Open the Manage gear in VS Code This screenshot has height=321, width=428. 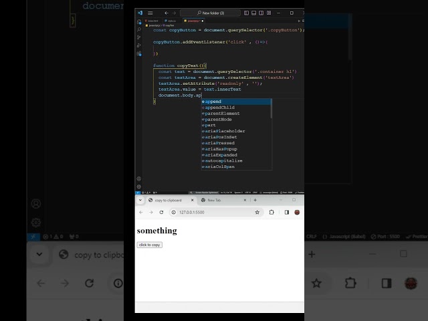pos(139,187)
